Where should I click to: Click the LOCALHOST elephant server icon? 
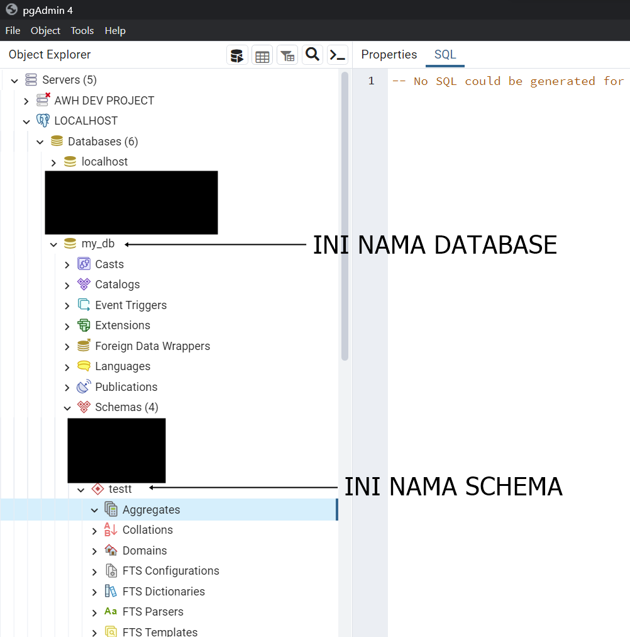pos(43,121)
